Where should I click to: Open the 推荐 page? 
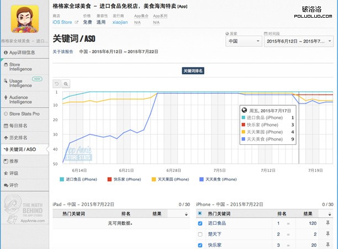[24, 161]
